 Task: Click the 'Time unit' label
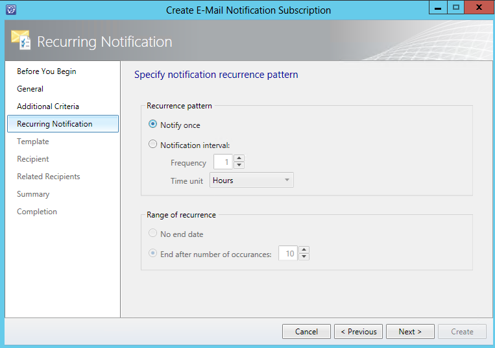187,181
